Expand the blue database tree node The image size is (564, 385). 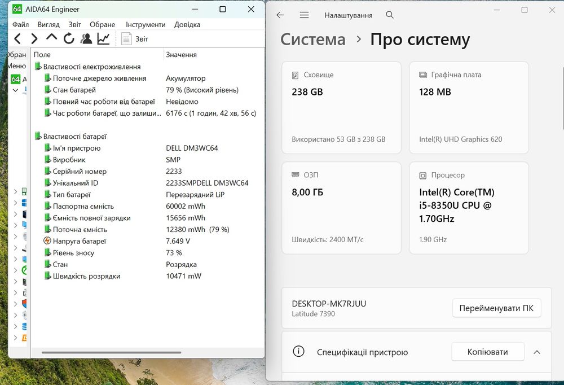(15, 326)
